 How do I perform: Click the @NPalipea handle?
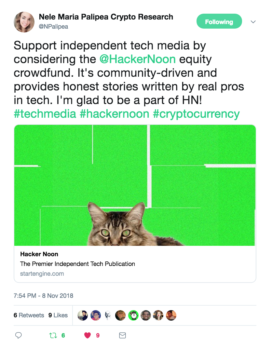[53, 27]
